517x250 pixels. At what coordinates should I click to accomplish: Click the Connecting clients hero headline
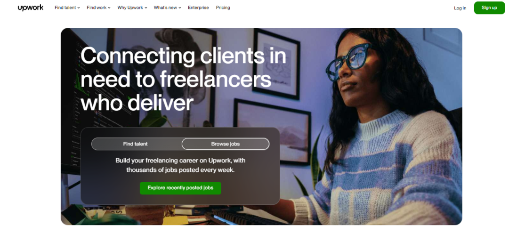coord(183,79)
